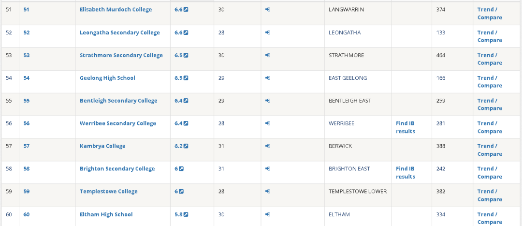Click the rank 60 link
522x226 pixels.
(x=27, y=214)
